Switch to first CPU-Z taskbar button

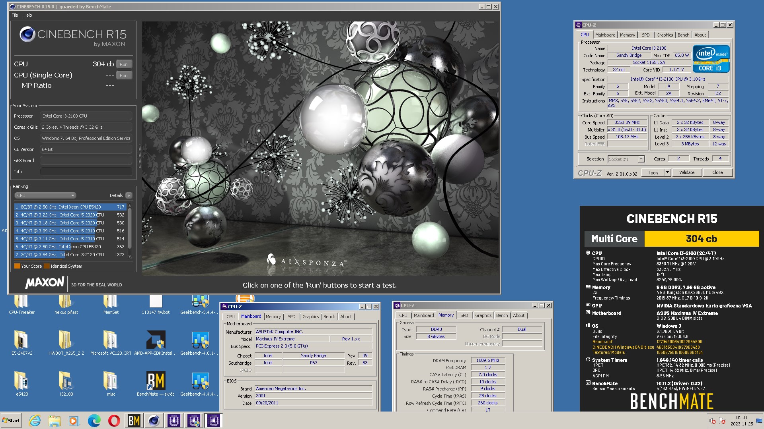coord(174,421)
